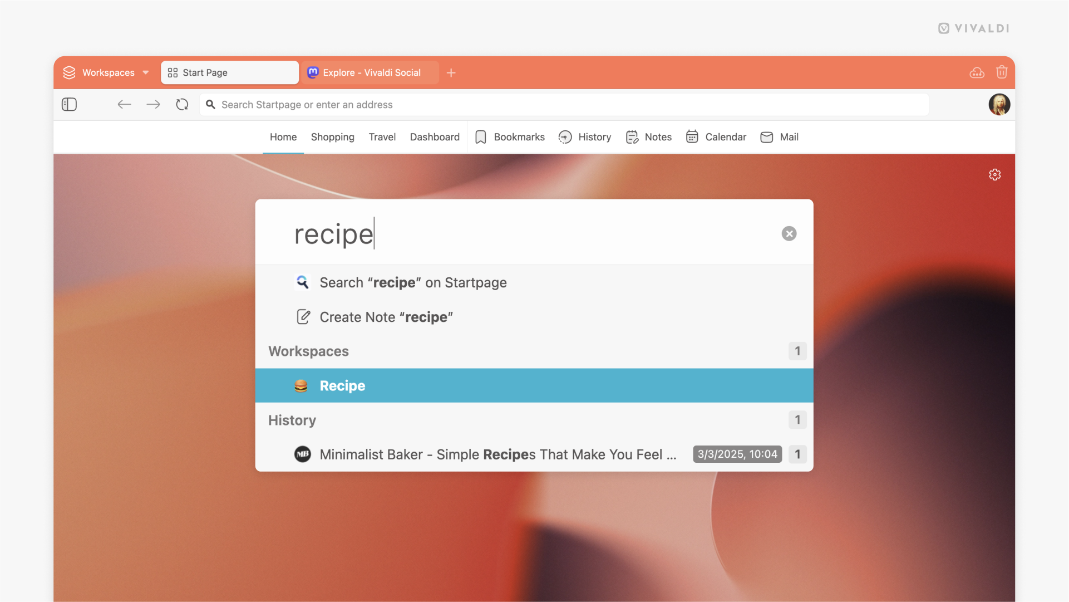The width and height of the screenshot is (1069, 602).
Task: Click the Recipe workspace result
Action: (534, 385)
